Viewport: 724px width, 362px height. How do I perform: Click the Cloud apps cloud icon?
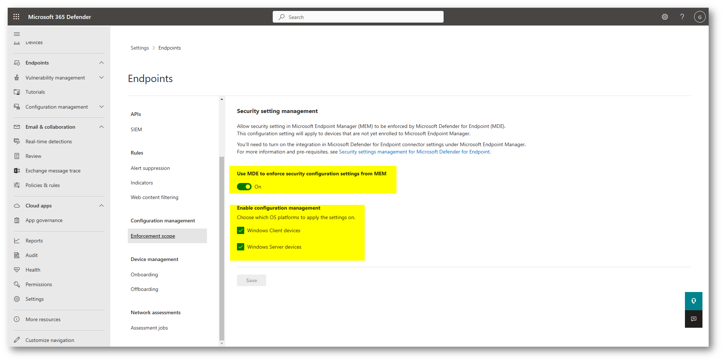(17, 206)
